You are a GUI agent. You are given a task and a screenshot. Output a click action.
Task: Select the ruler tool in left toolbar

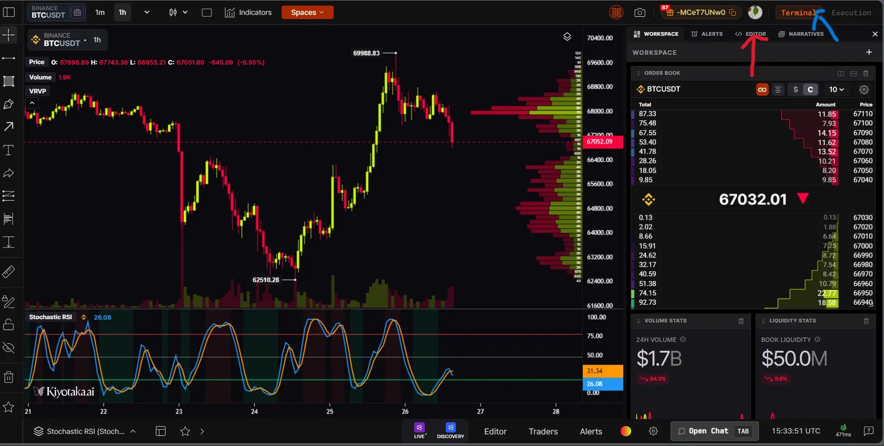[x=9, y=271]
